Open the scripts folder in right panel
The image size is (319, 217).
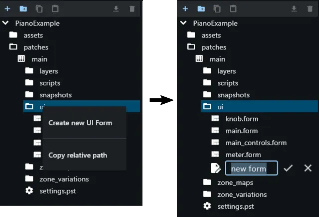(x=220, y=83)
